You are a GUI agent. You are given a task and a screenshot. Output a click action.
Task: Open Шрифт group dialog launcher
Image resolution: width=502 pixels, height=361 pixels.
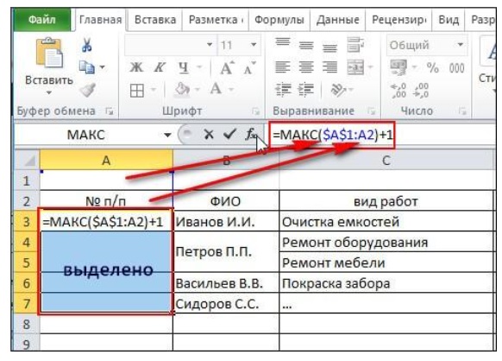point(255,111)
